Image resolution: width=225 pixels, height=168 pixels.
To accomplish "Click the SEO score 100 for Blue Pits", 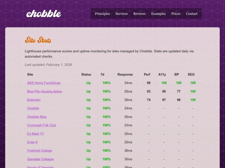I will click(x=193, y=91).
